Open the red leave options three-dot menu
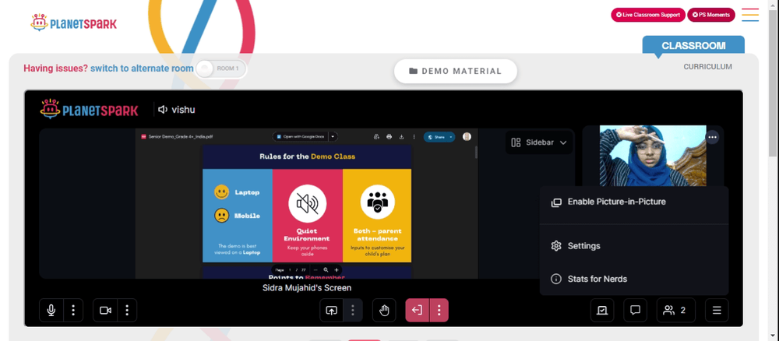 pyautogui.click(x=439, y=310)
